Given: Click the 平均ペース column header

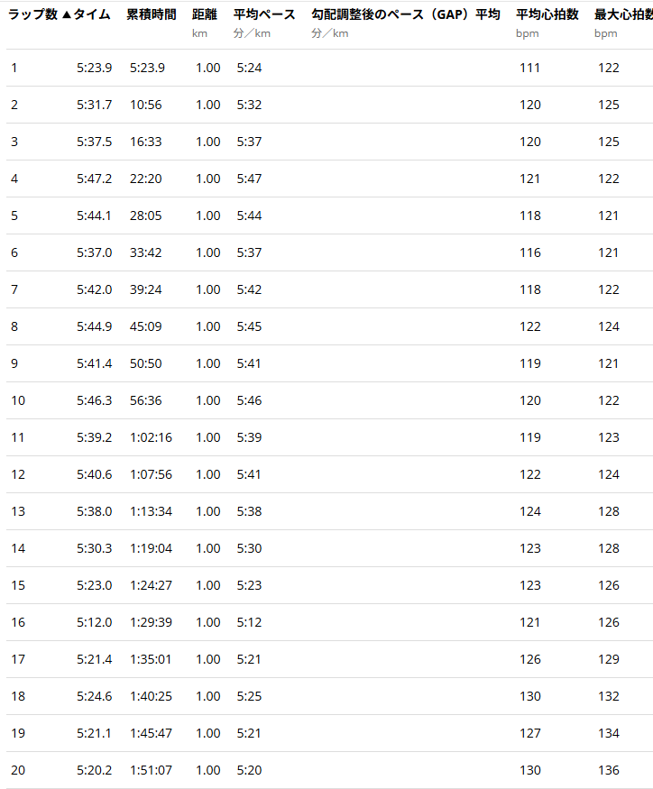Looking at the screenshot, I should point(264,15).
